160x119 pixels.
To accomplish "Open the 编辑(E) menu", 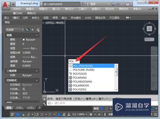I will [30, 9].
